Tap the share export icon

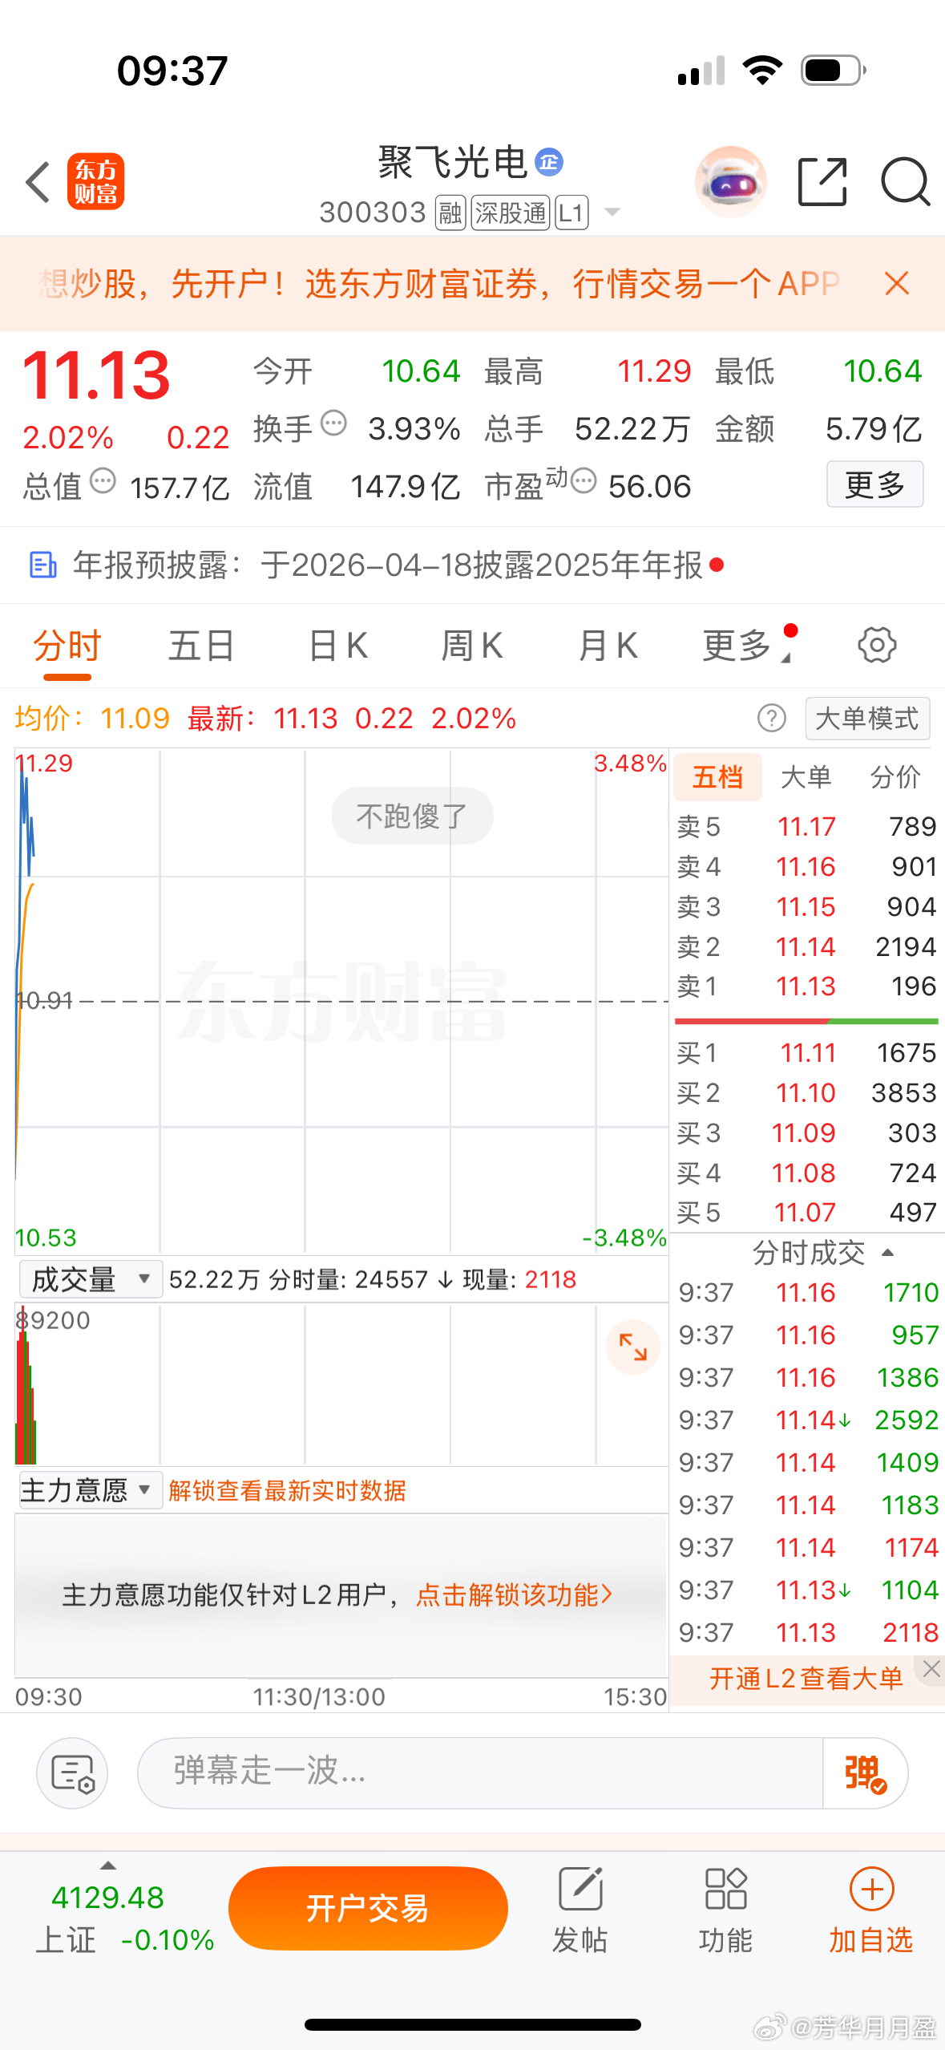coord(822,182)
